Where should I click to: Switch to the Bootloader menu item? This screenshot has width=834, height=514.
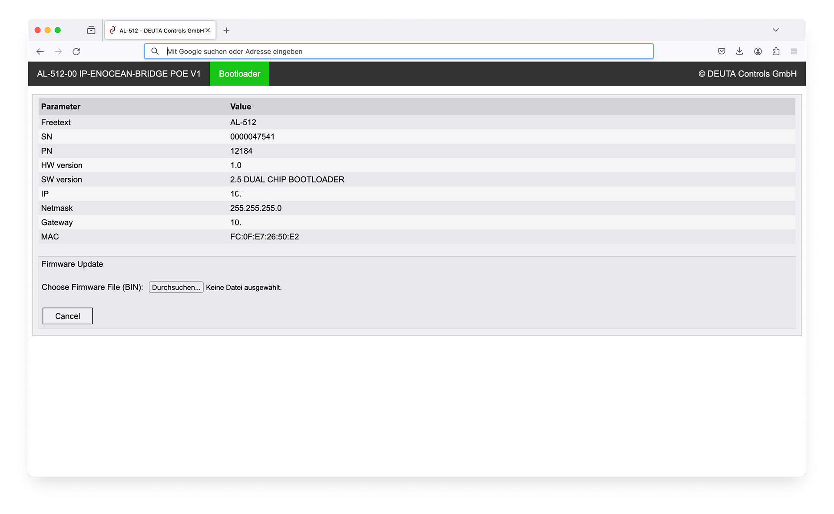click(239, 74)
